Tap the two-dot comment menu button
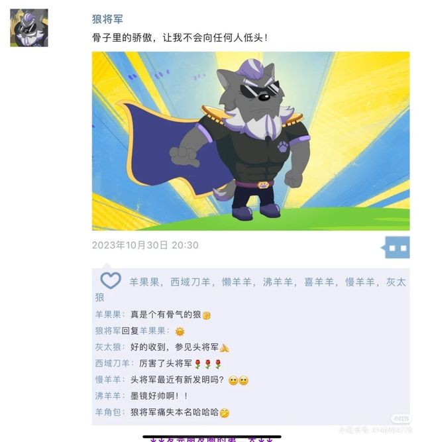This screenshot has width=424, height=442. [x=397, y=248]
